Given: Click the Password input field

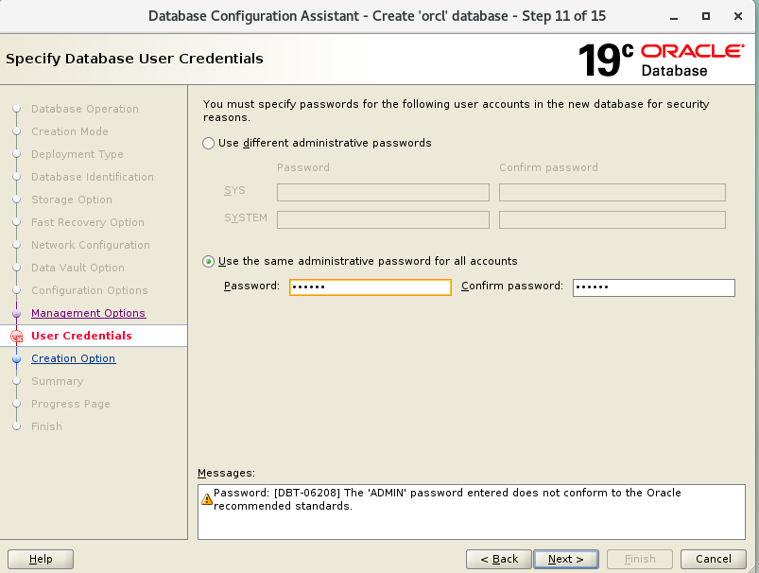Looking at the screenshot, I should click(x=371, y=287).
